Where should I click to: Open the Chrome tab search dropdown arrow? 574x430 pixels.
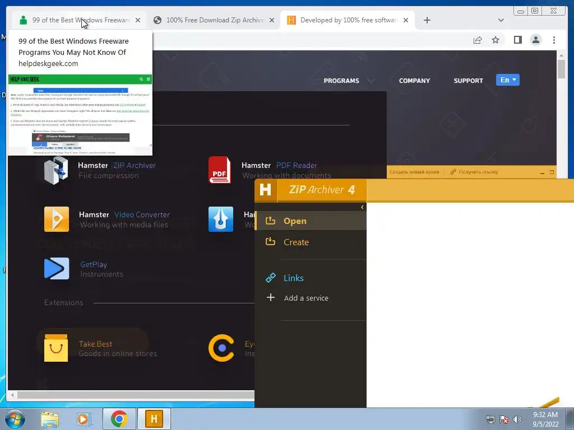click(x=501, y=20)
